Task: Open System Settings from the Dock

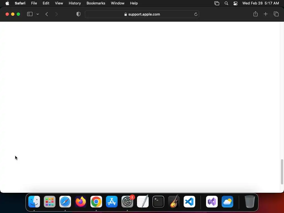Action: [x=127, y=202]
